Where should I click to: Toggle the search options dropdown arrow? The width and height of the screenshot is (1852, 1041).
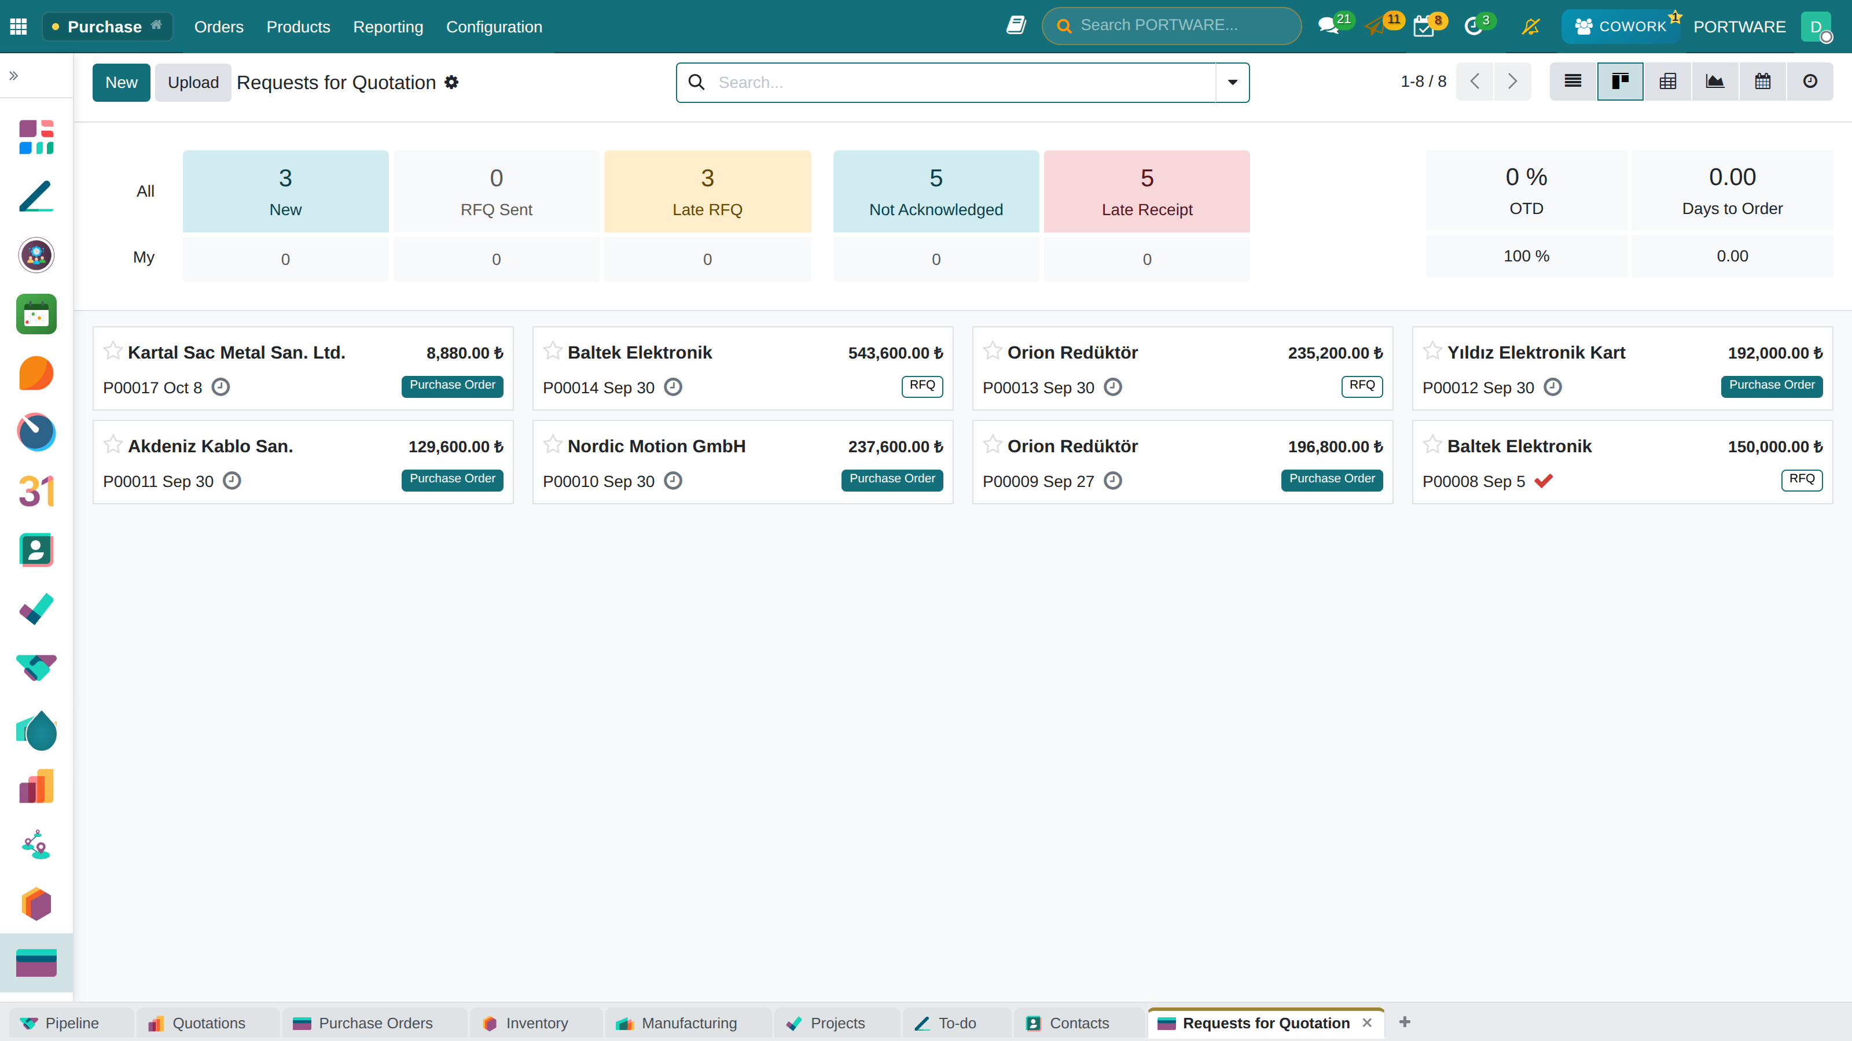coord(1232,82)
